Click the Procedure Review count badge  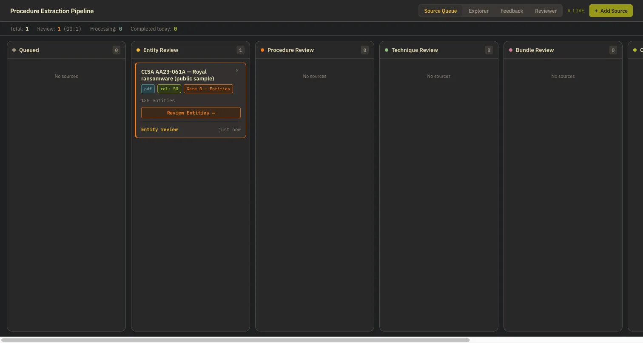[x=364, y=50]
